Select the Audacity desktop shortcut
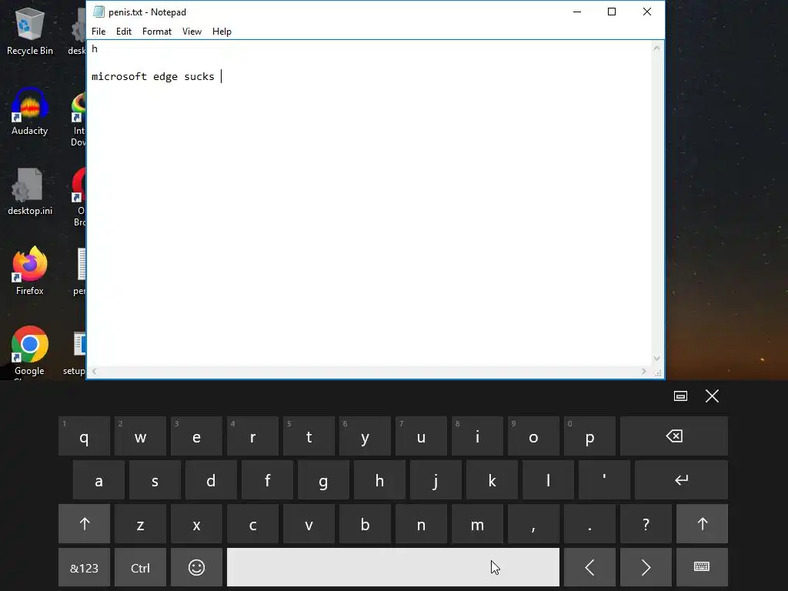Image resolution: width=788 pixels, height=591 pixels. (x=30, y=112)
